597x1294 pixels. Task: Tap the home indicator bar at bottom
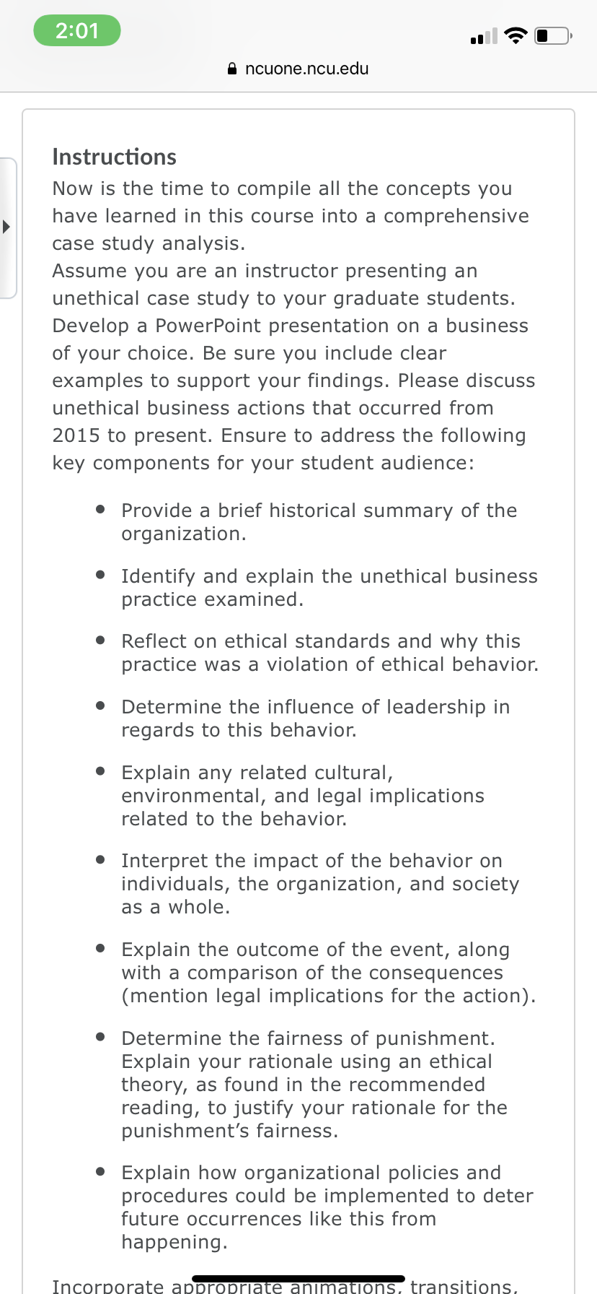click(298, 1278)
